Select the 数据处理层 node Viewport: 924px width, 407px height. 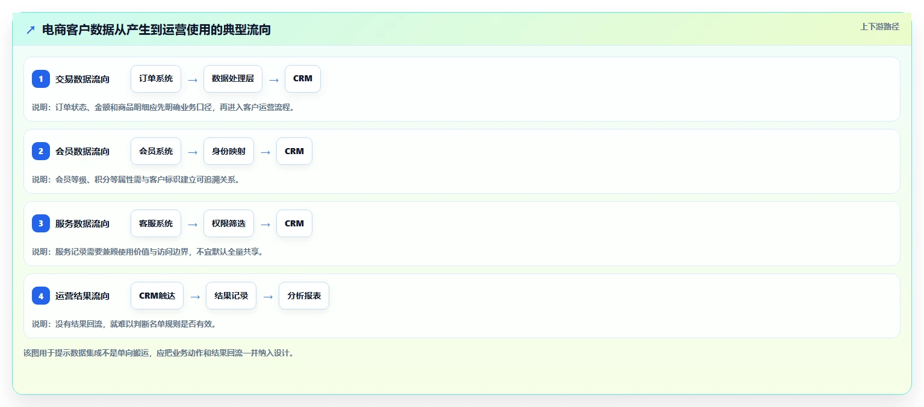pyautogui.click(x=233, y=79)
